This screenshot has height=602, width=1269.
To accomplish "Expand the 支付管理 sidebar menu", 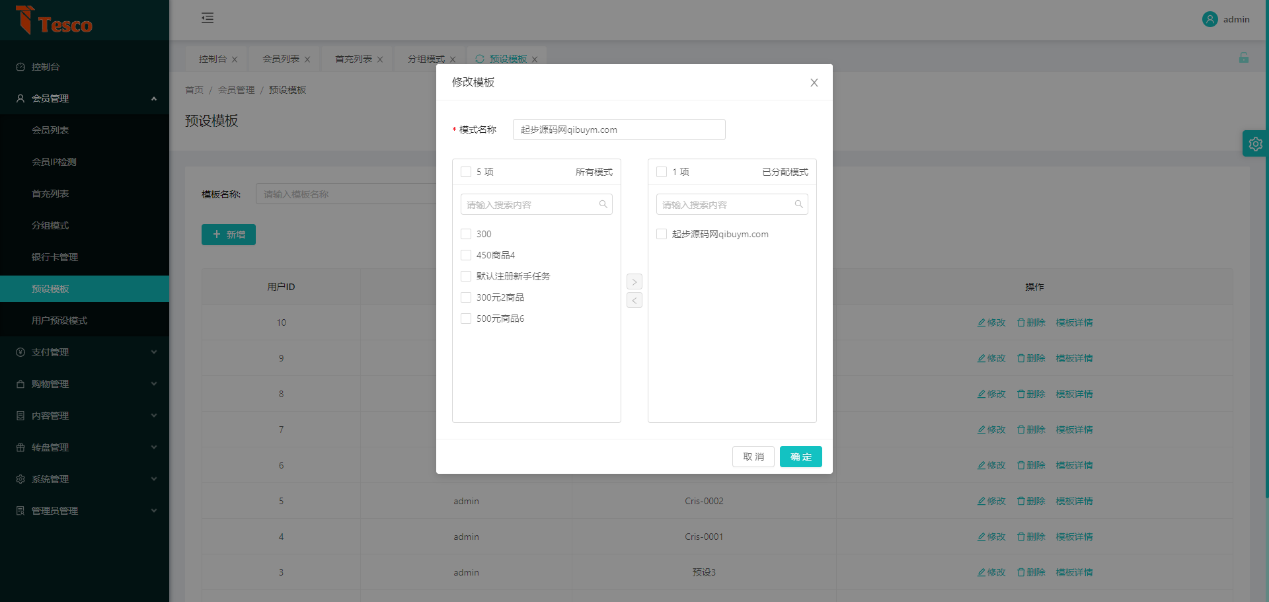I will [x=85, y=352].
